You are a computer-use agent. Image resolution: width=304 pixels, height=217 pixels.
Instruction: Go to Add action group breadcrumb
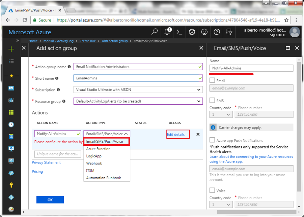coord(115,41)
